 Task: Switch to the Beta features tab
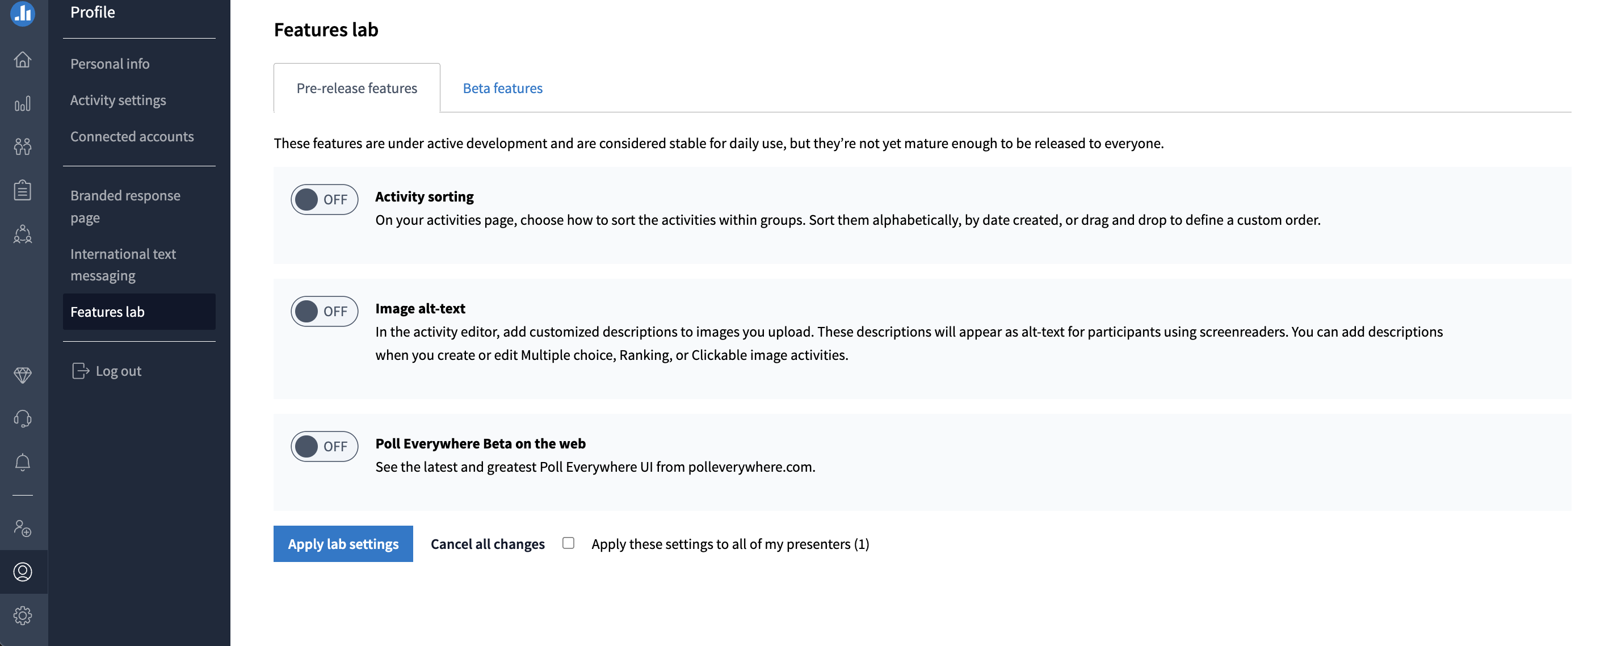pyautogui.click(x=503, y=88)
